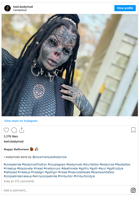Open the #timburtonstyle hashtag
This screenshot has height=197, width=140.
84,176
